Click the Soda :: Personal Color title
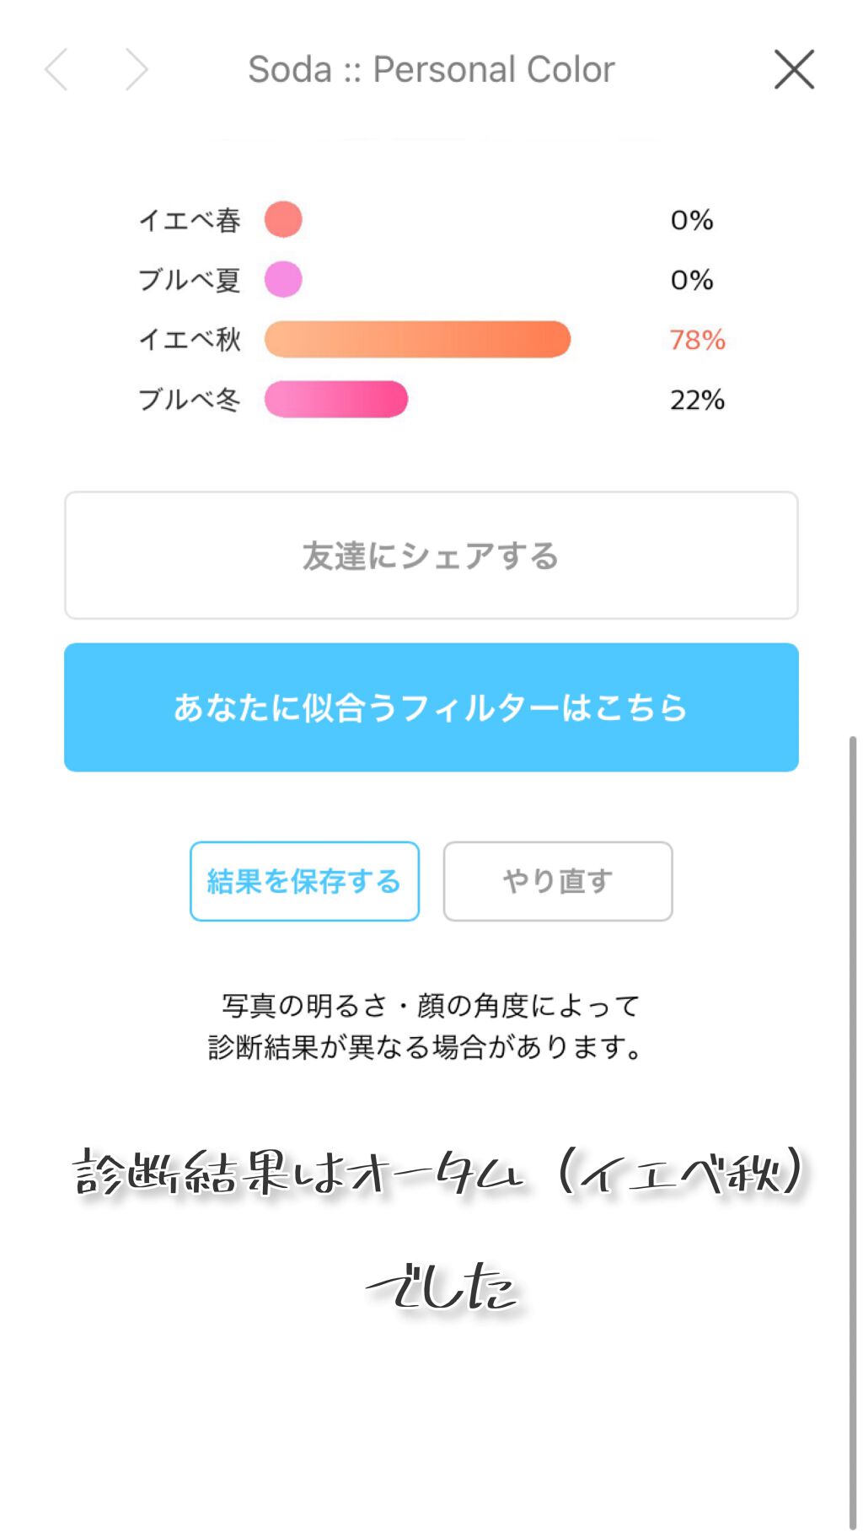Image resolution: width=863 pixels, height=1537 pixels. coord(431,69)
